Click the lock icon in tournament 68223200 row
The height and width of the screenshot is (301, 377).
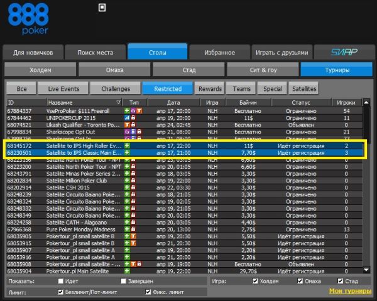click(133, 167)
